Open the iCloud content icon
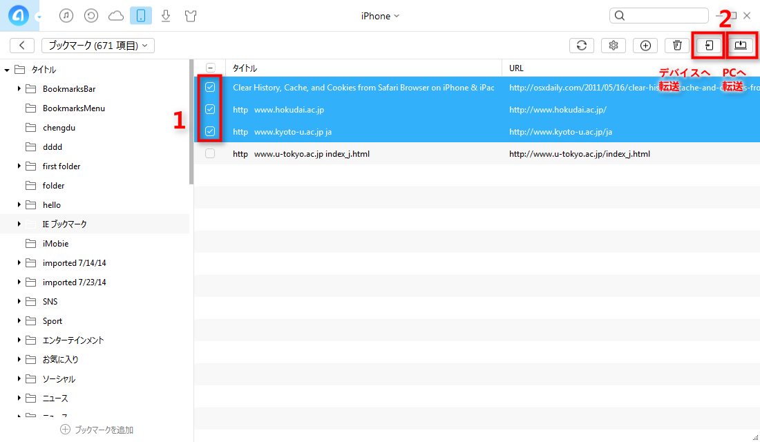The image size is (760, 442). click(x=116, y=16)
